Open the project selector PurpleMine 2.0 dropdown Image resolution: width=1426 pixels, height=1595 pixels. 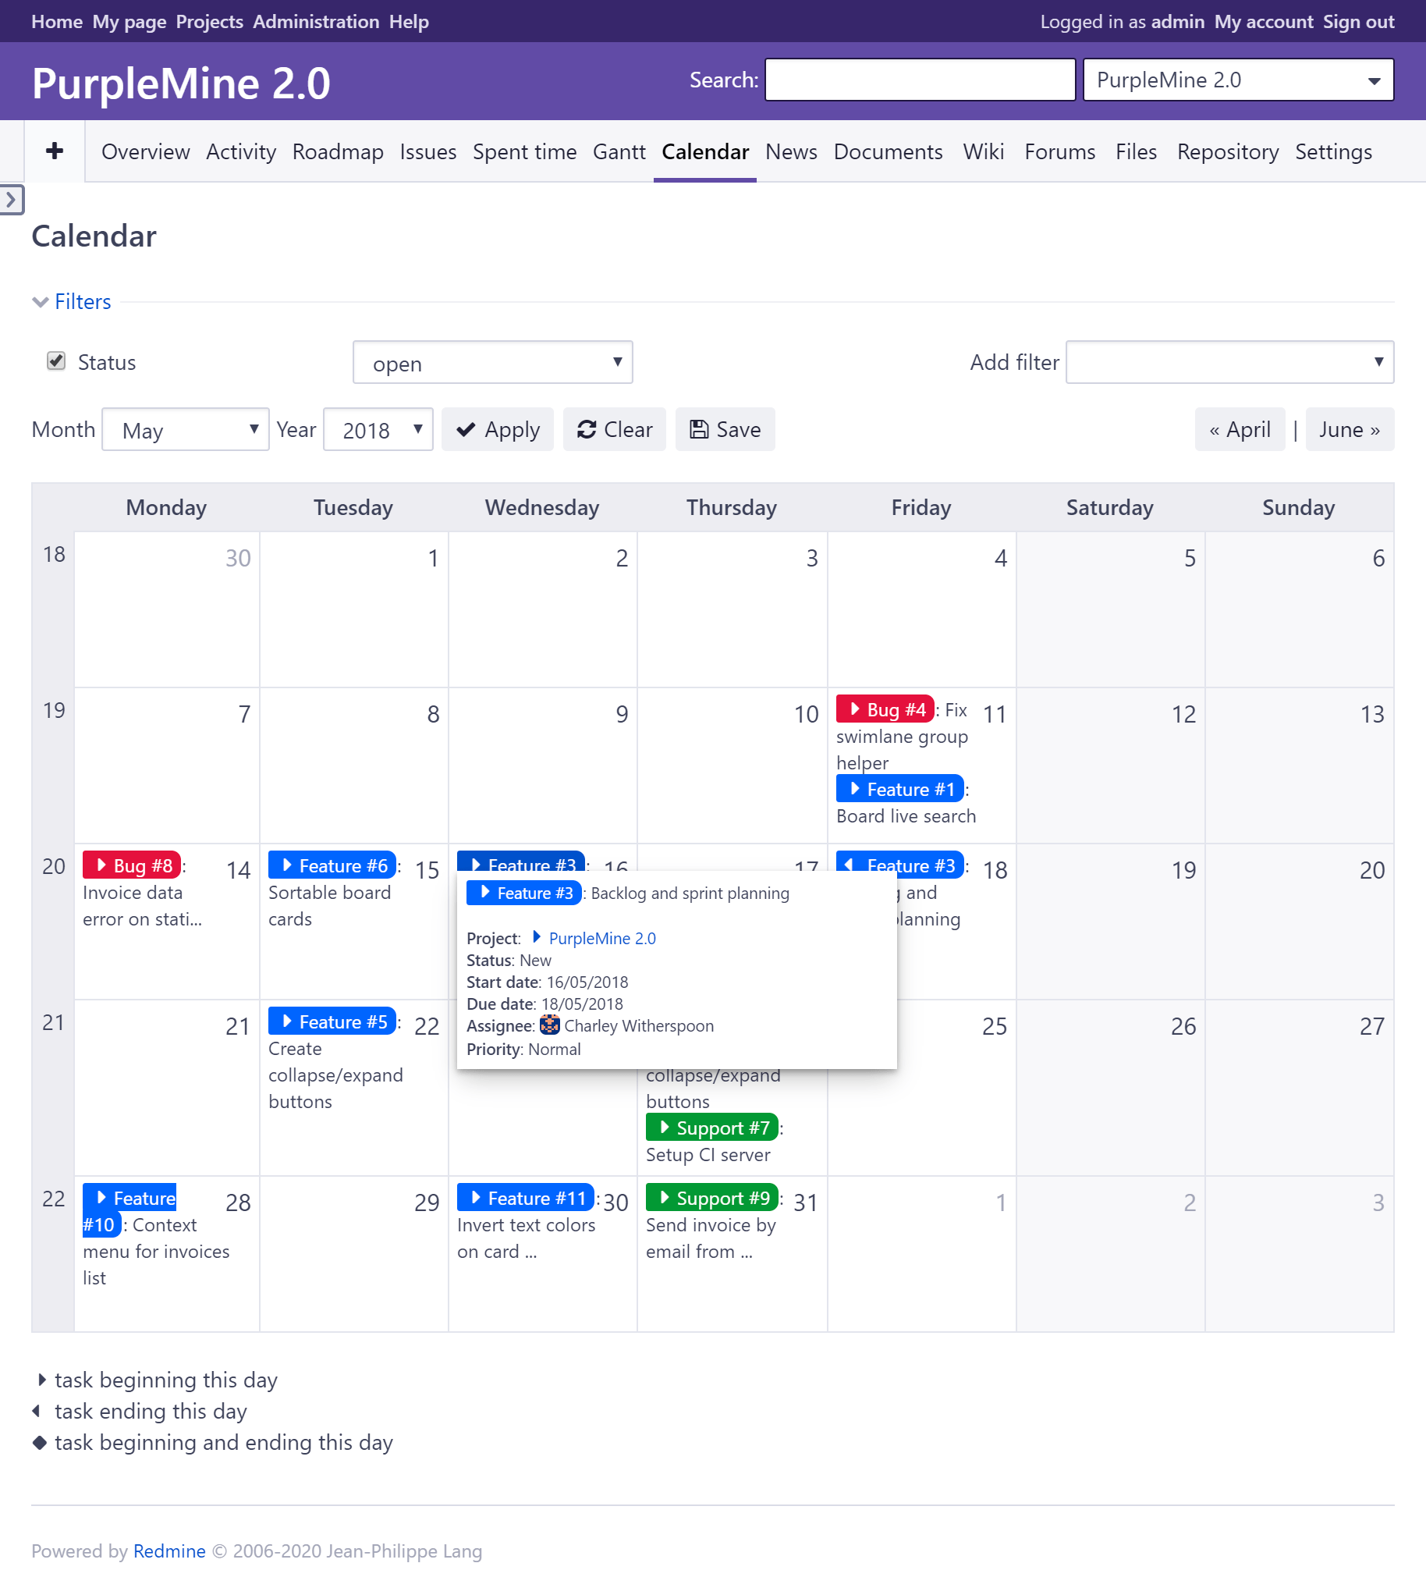[1237, 80]
